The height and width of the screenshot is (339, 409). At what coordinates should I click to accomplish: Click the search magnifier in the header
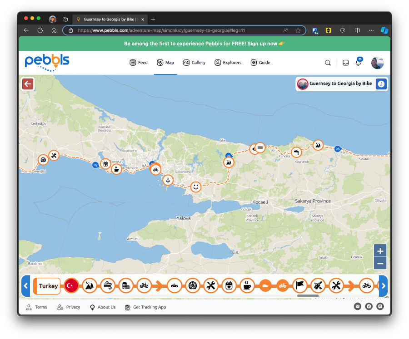point(328,63)
